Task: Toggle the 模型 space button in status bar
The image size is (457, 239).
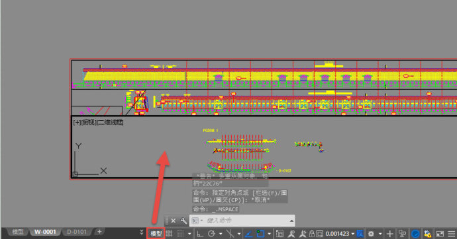Action: pos(156,234)
